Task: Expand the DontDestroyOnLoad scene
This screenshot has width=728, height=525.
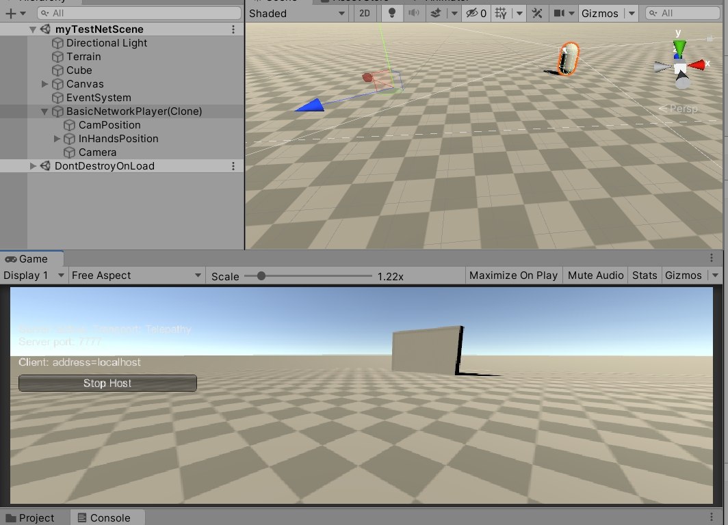Action: point(33,166)
